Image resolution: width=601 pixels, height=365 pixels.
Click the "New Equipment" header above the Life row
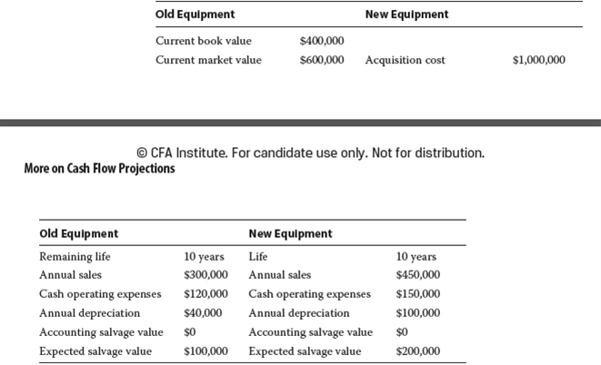pos(290,233)
